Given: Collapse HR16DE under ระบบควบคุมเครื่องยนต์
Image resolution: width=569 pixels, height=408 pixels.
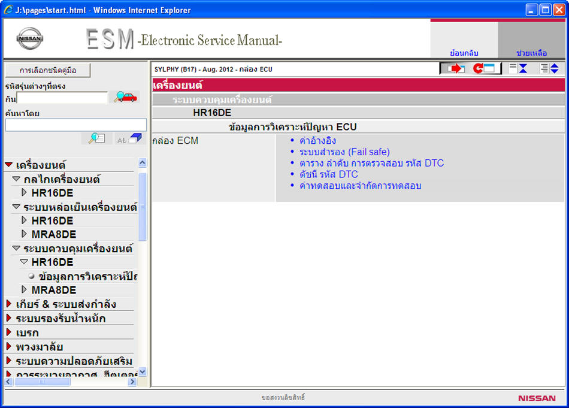Looking at the screenshot, I should [24, 262].
